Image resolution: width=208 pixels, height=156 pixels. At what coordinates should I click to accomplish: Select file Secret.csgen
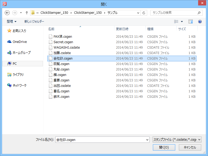122,42
